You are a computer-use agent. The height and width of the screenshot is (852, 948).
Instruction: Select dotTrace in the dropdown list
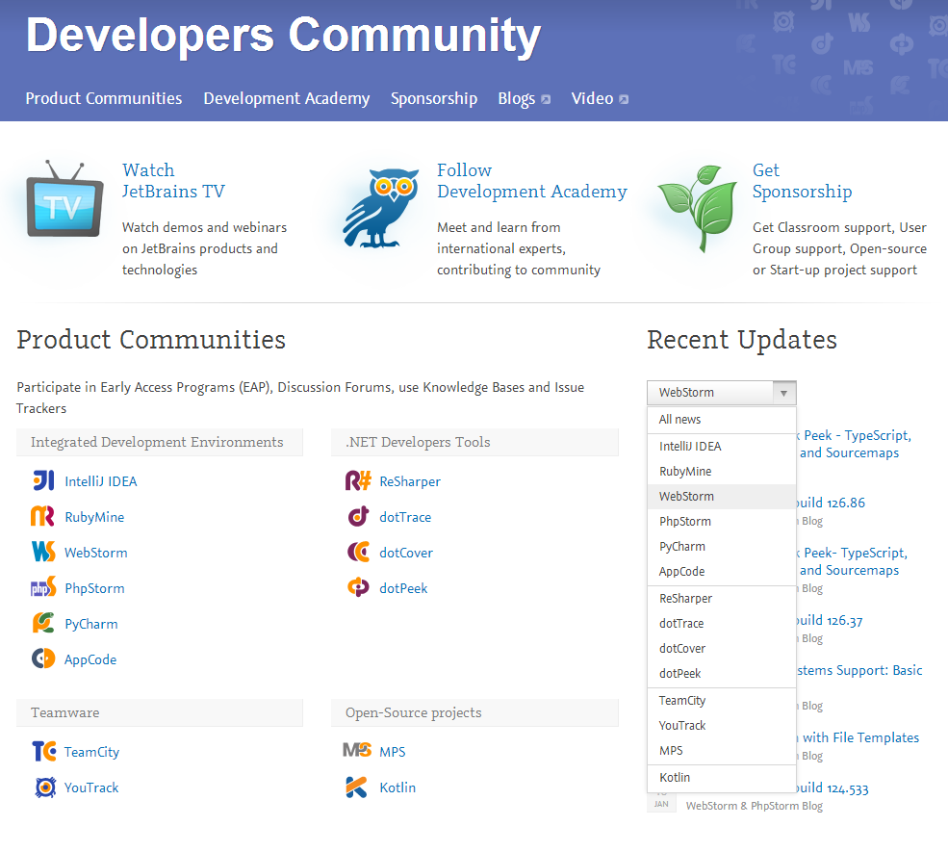721,624
